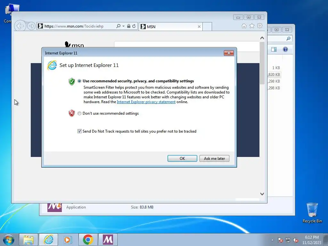
Task: Open the Internet Explorer privacy statement link
Action: 146,102
